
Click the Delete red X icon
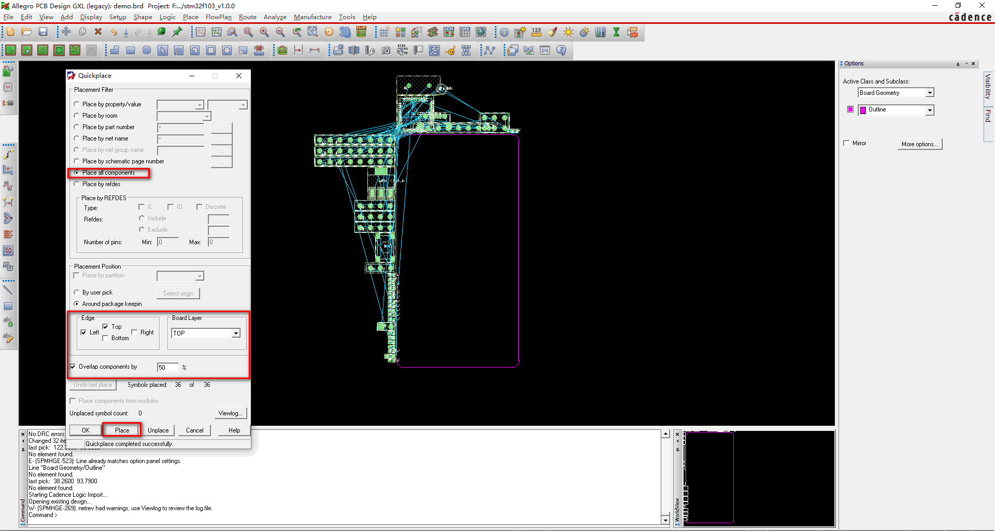[x=98, y=32]
